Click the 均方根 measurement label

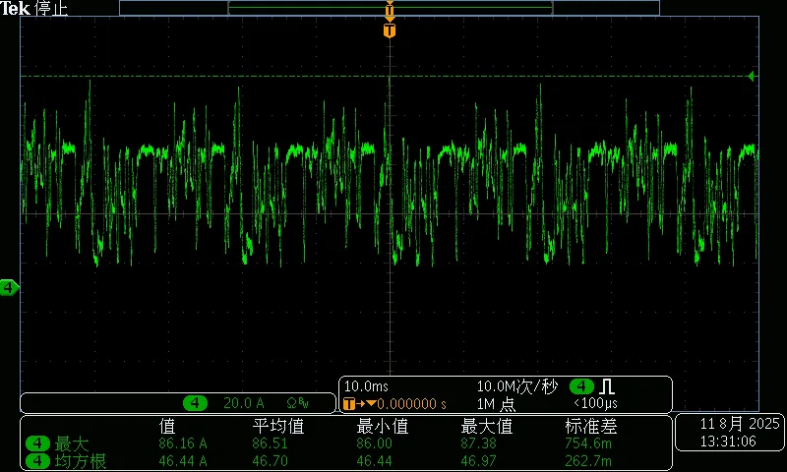[81, 460]
